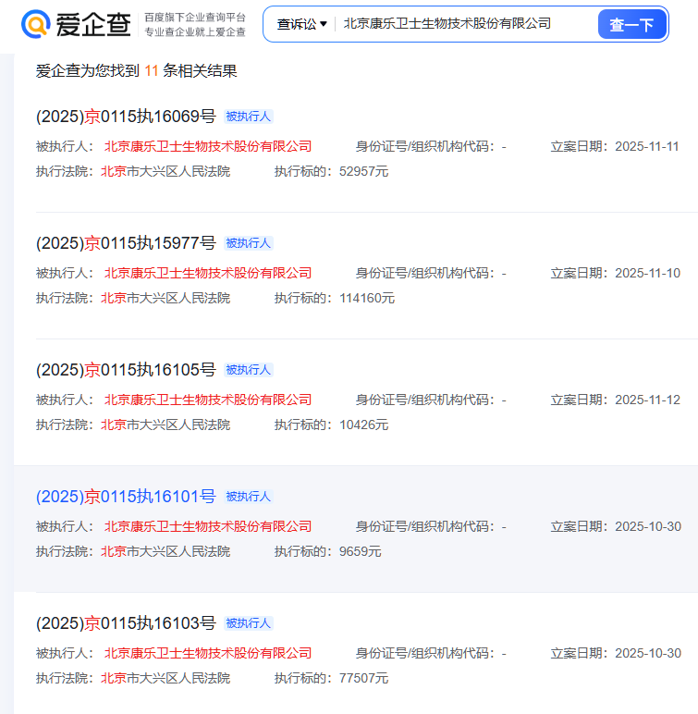Viewport: 698px width, 714px height.
Task: Click 身份证号/组织机构代码 field in case 16069
Action: click(431, 147)
